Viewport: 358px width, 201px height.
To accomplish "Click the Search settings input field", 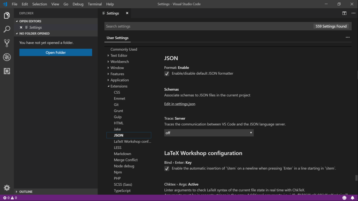I will tap(209, 26).
